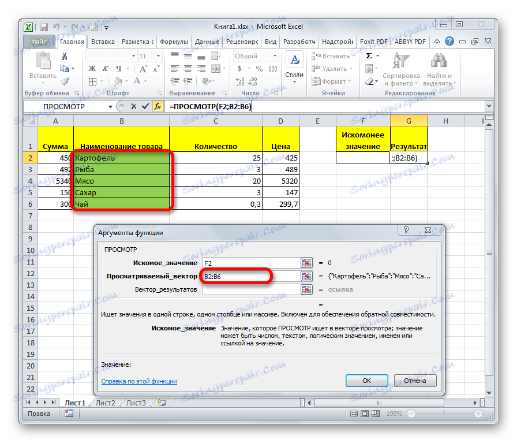Click the Decrease Indent icon
Image resolution: width=517 pixels, height=443 pixels.
(x=175, y=81)
